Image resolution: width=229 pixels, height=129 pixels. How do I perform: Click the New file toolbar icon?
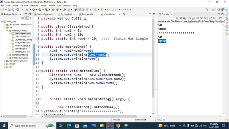point(3,10)
